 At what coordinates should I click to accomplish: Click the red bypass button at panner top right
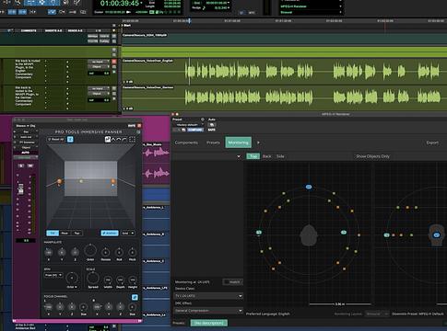click(139, 126)
